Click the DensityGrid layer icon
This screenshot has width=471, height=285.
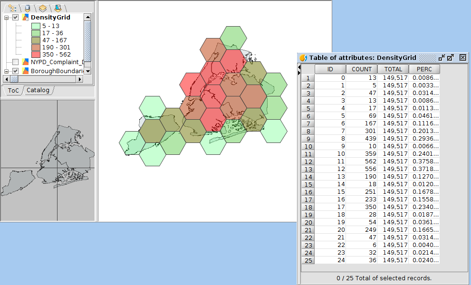click(x=26, y=18)
